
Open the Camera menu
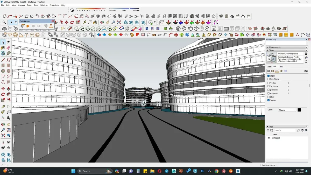22,5
